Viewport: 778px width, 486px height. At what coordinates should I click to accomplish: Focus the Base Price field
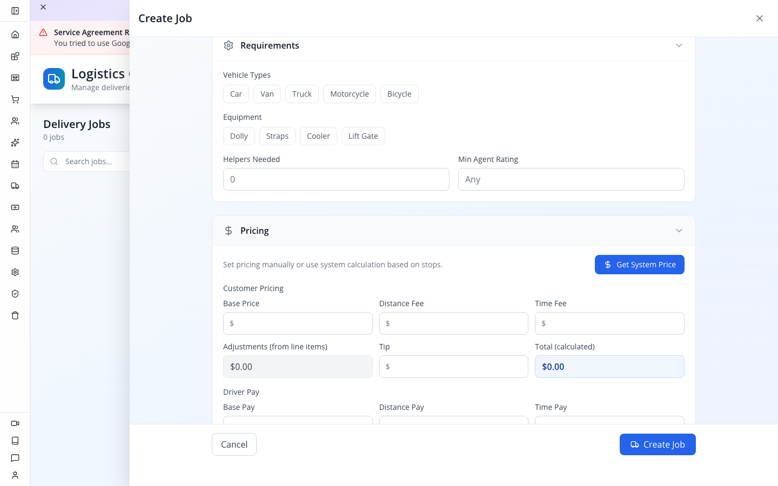[298, 323]
